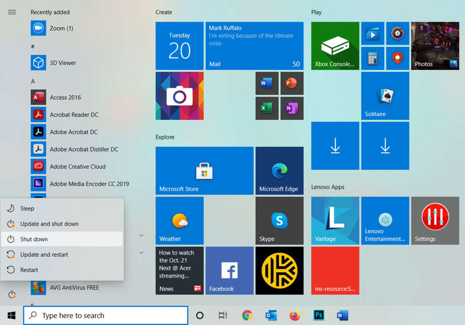Open the Tuesday 20 Calendar tile
The image size is (465, 325).
pyautogui.click(x=180, y=46)
